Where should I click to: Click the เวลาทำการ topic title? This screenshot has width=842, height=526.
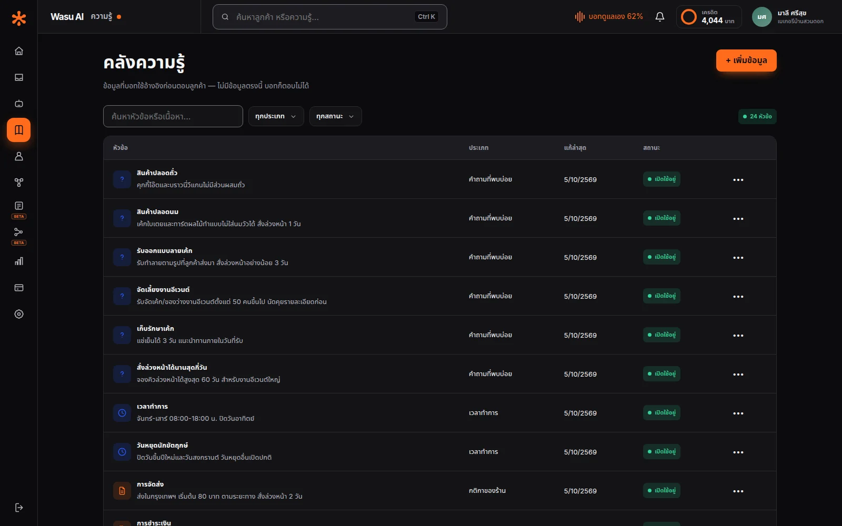pyautogui.click(x=153, y=407)
